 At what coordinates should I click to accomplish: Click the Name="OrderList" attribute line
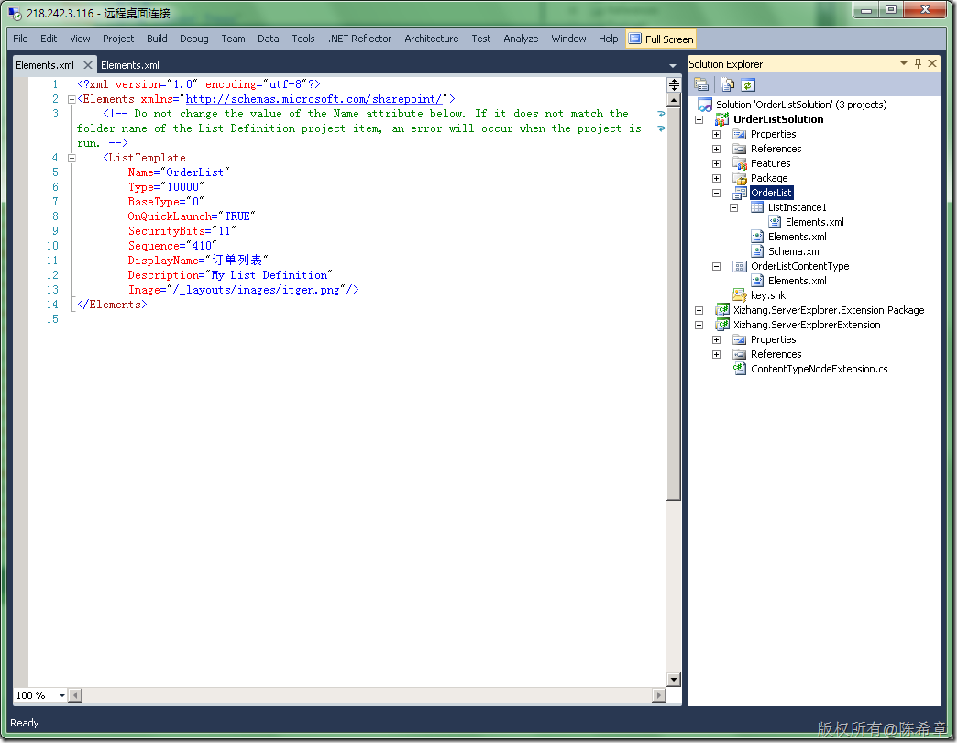[178, 172]
